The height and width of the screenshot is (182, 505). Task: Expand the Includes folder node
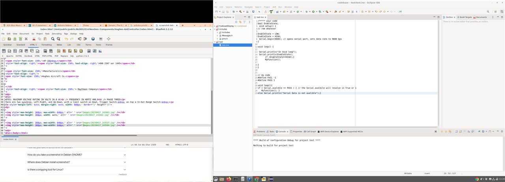coord(218,32)
